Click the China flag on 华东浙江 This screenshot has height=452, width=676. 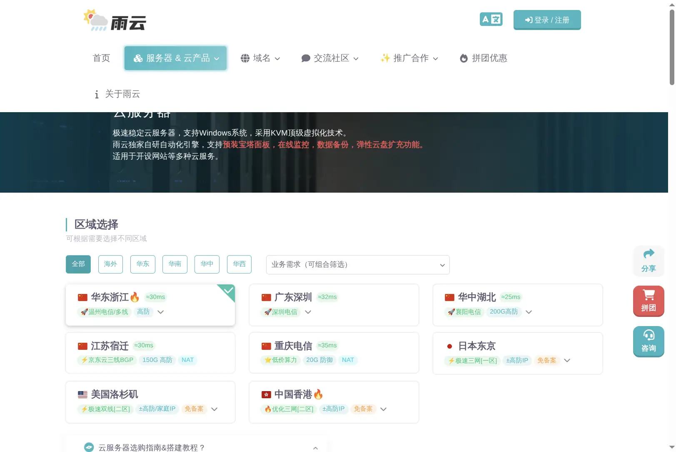82,297
